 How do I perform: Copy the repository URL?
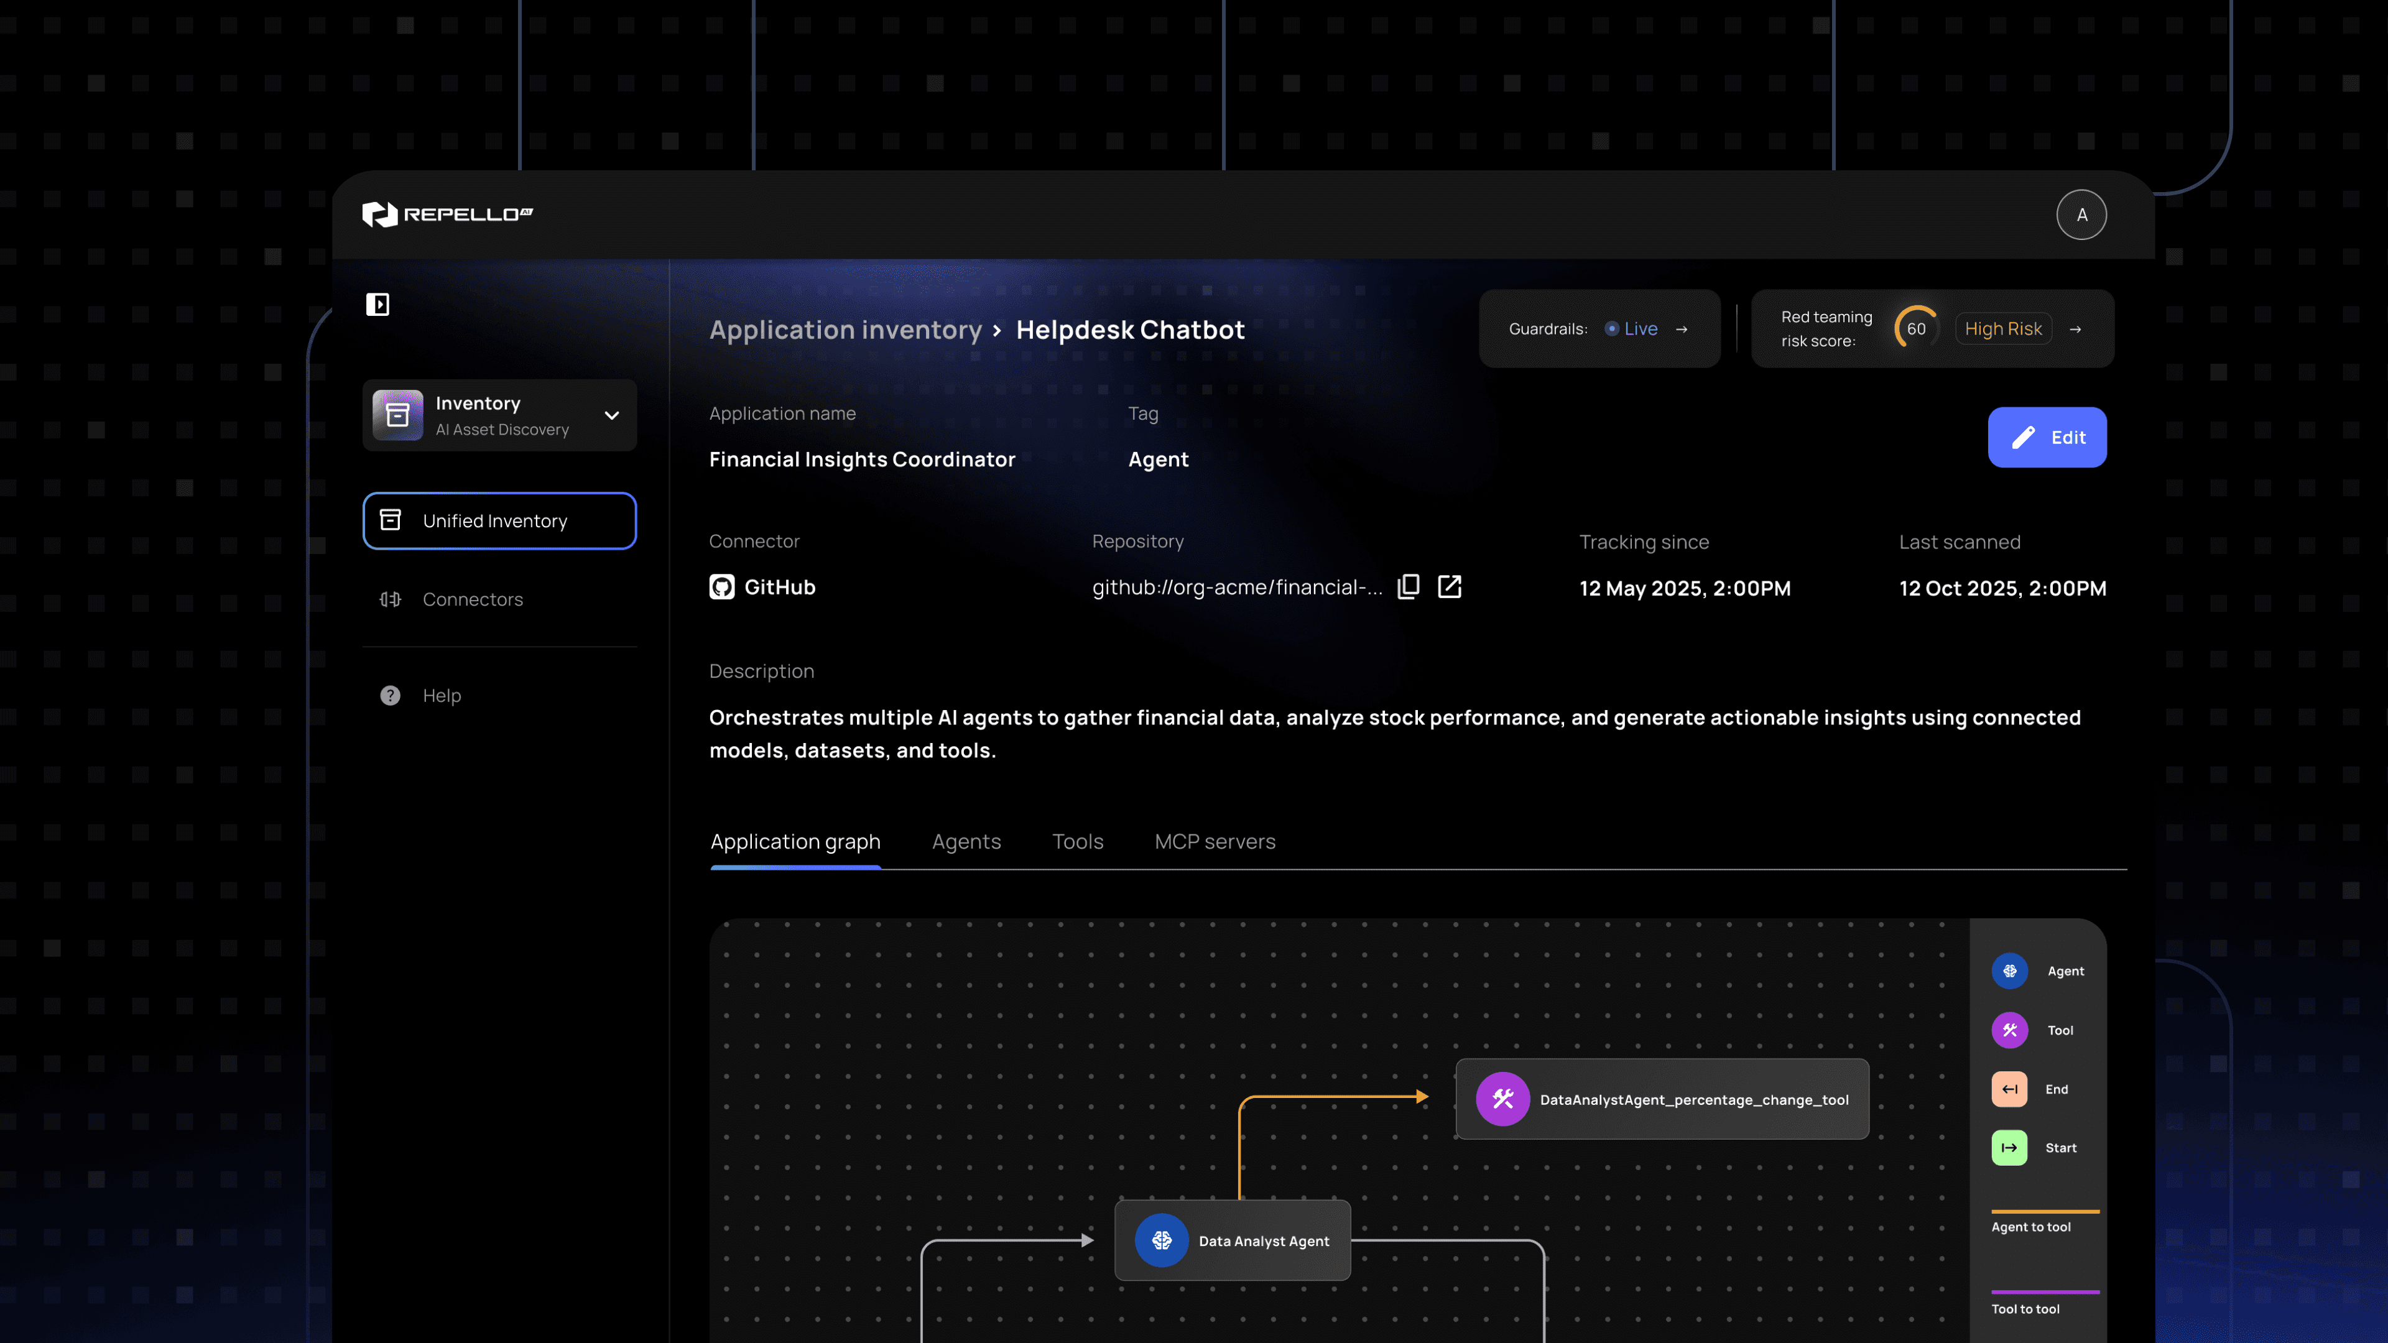(x=1408, y=587)
